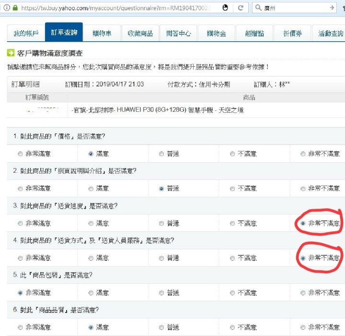The image size is (345, 336).
Task: Select 不滿意 for question 1 price
Action: point(232,154)
